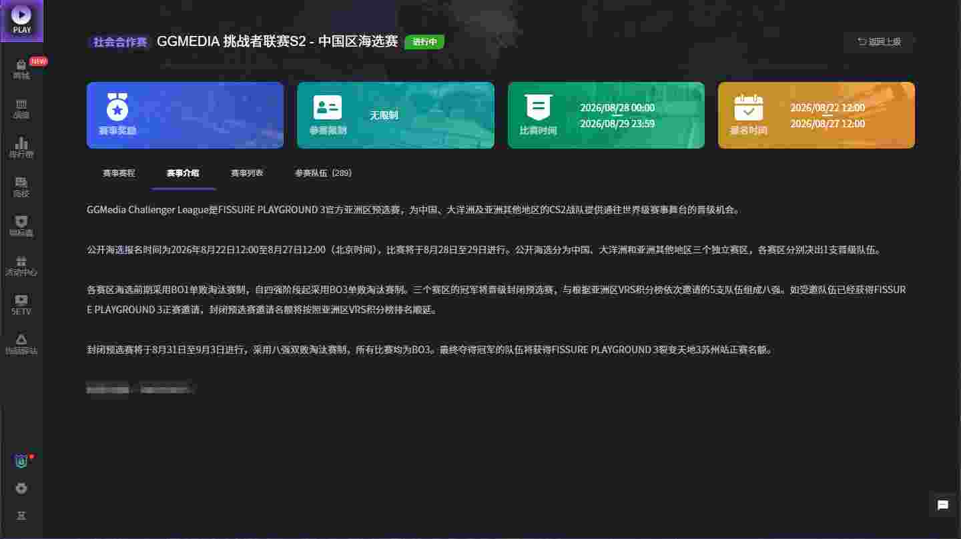Click the 参赛限制 label

pos(328,131)
